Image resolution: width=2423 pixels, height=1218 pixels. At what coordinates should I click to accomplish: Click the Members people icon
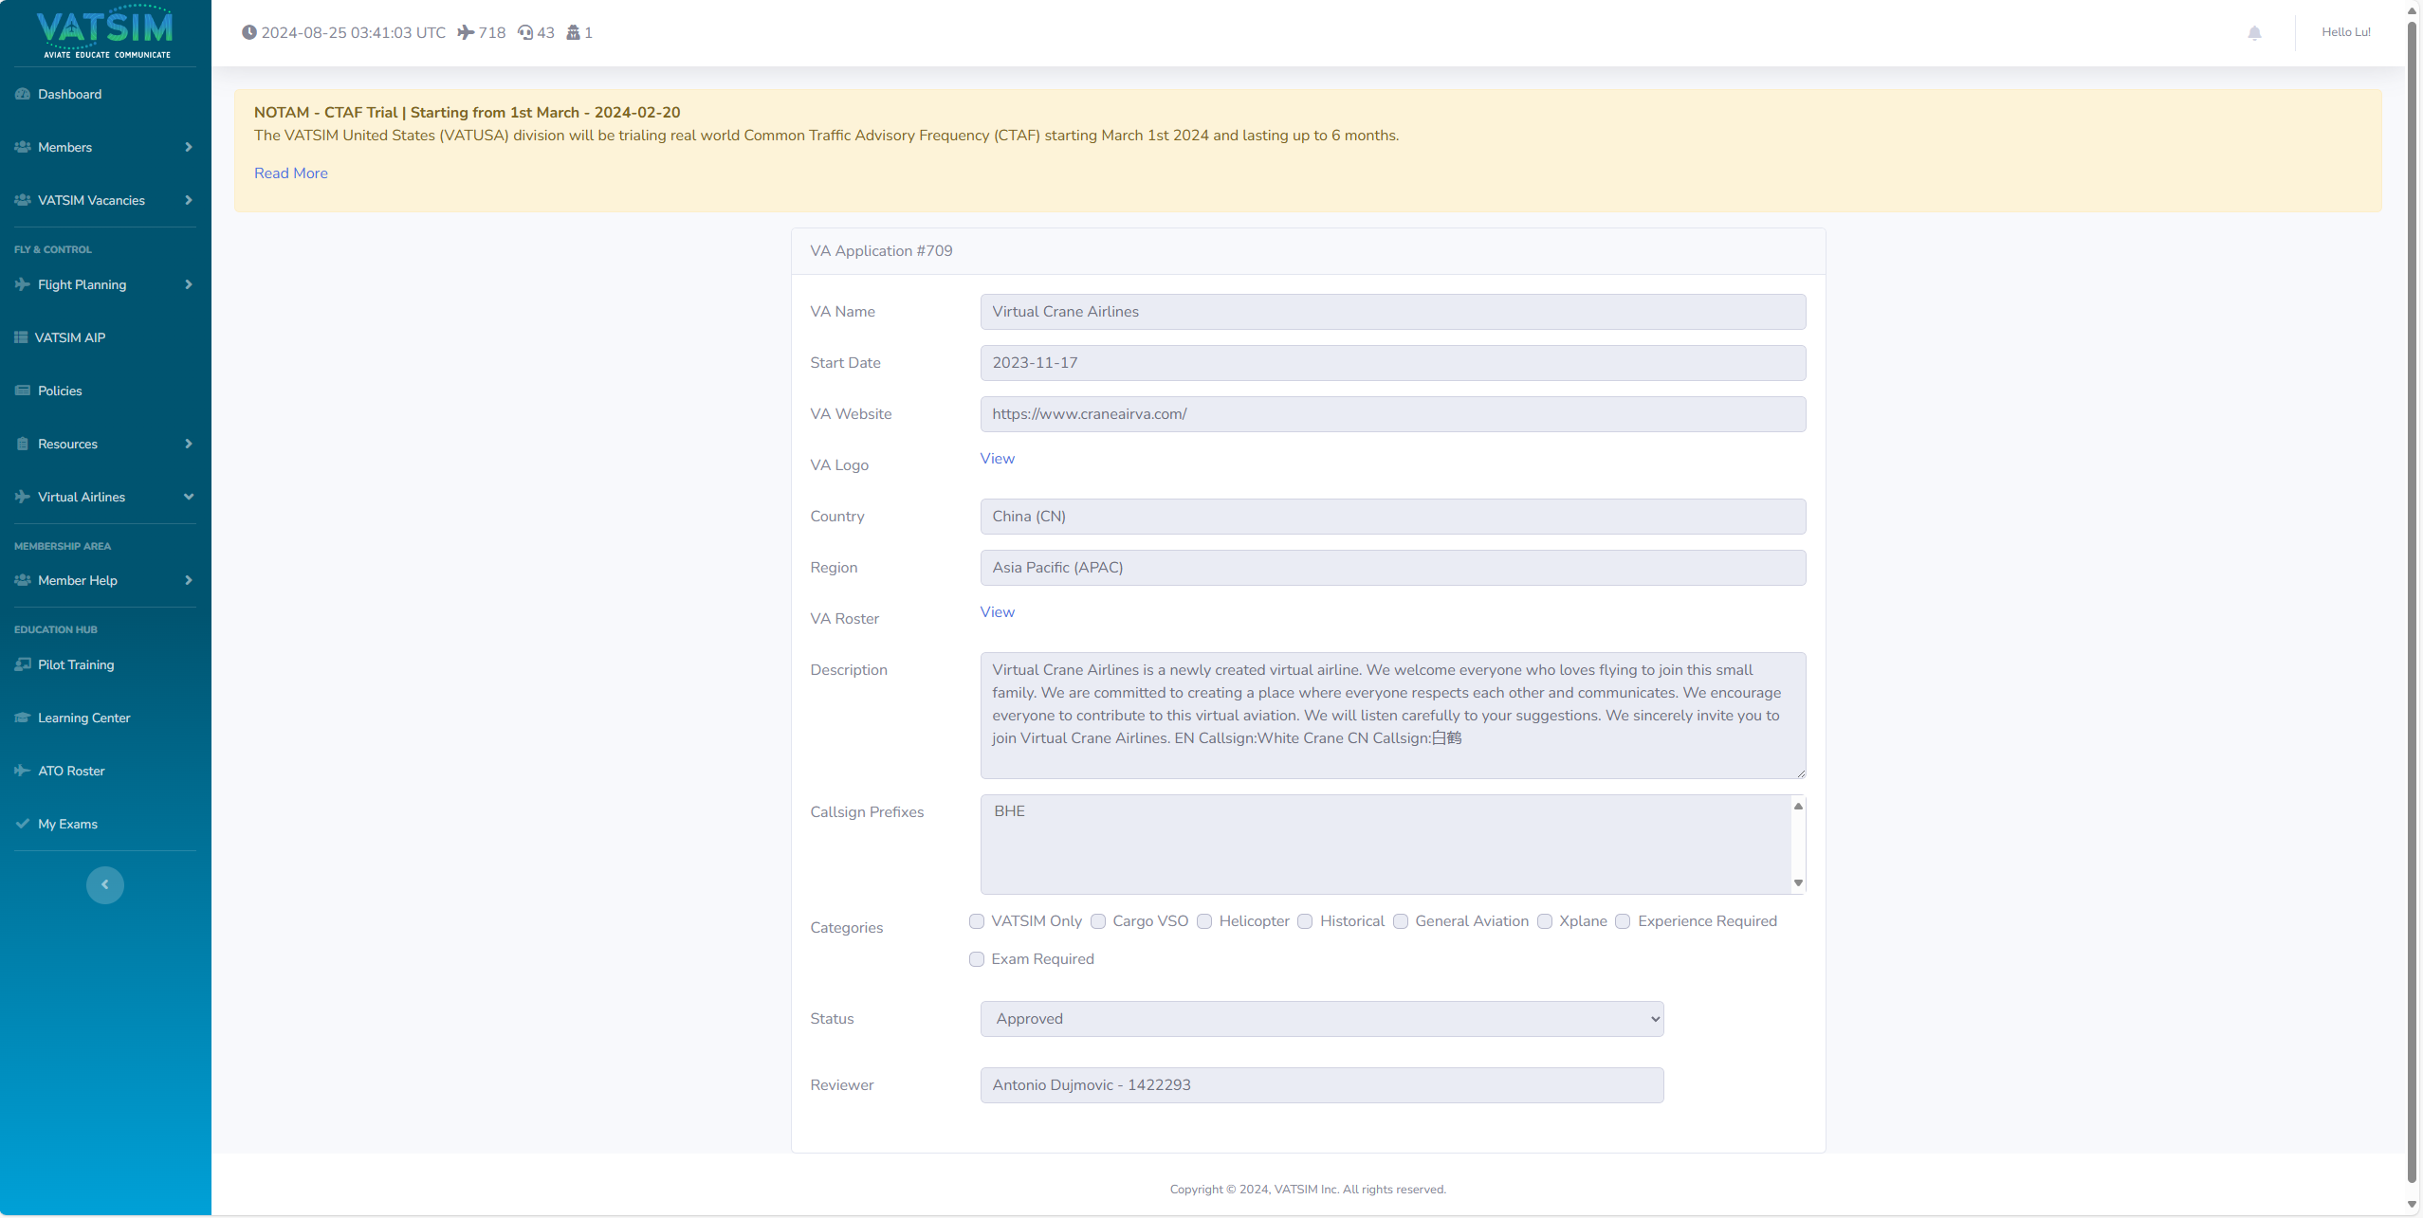pos(23,147)
